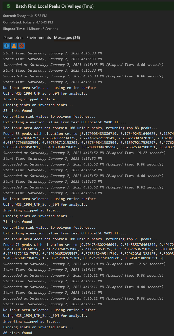
Task: Click the green success checkmark icon
Action: click(x=8, y=6)
